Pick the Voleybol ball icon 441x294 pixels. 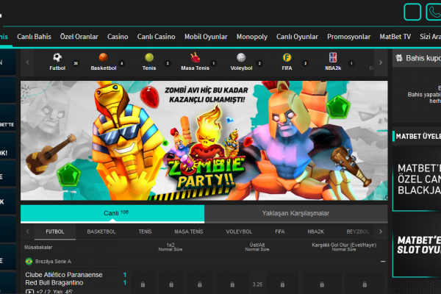coord(241,57)
